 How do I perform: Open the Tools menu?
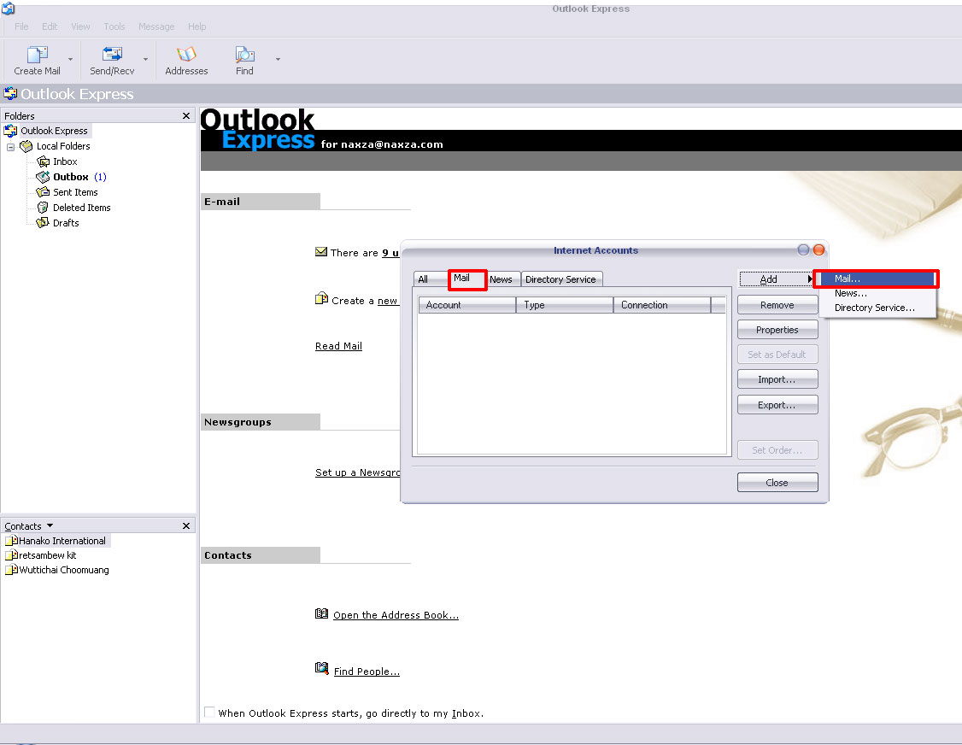[x=114, y=26]
